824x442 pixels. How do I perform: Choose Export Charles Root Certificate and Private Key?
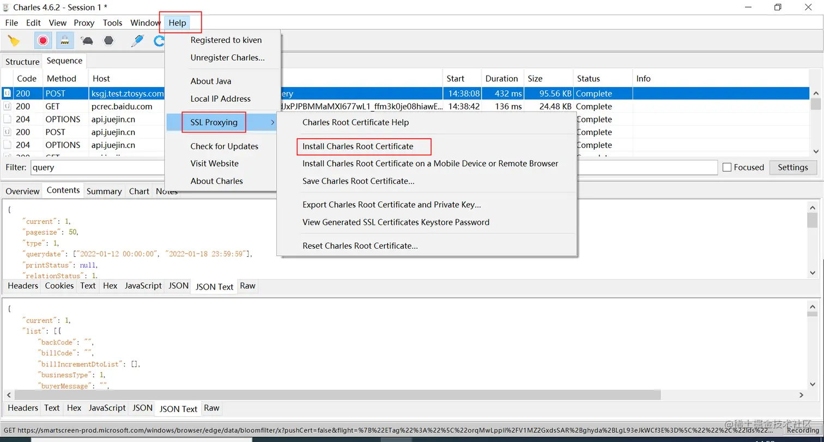[391, 205]
